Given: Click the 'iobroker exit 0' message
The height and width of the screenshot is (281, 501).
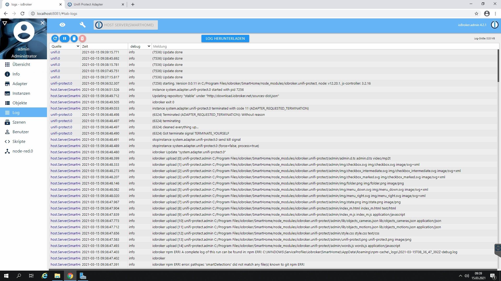Looking at the screenshot, I should [x=163, y=102].
